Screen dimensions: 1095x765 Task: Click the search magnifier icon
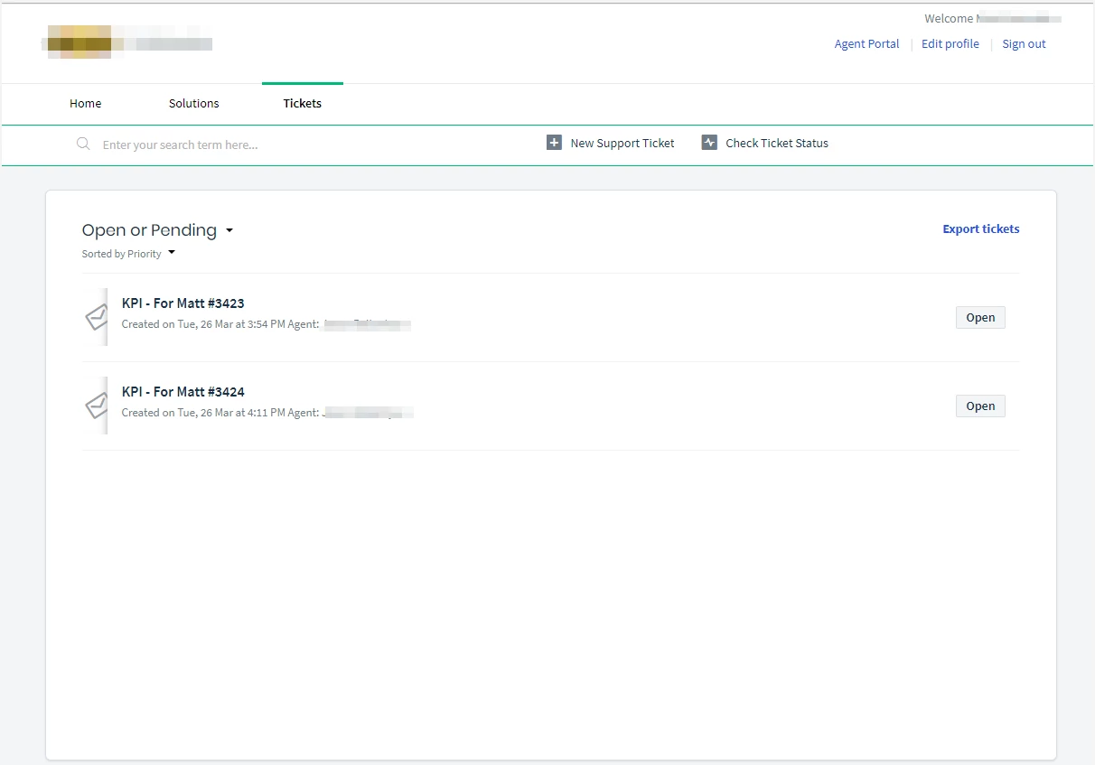pyautogui.click(x=83, y=144)
